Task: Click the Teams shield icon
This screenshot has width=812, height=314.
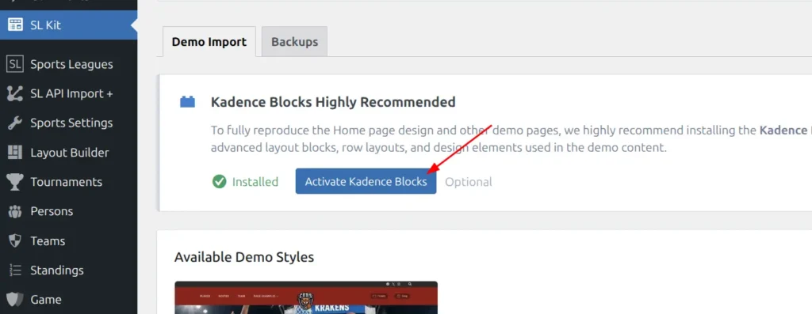Action: [x=15, y=240]
